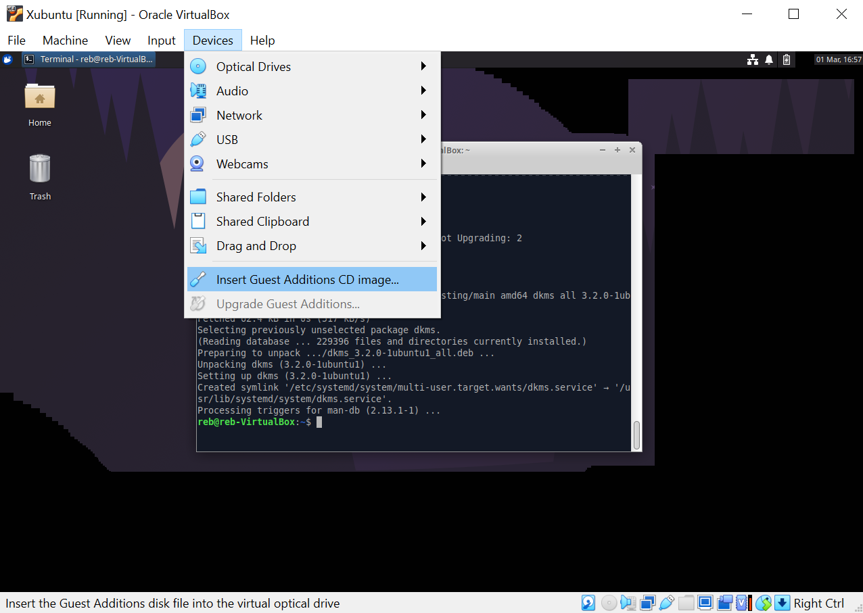Screen dimensions: 863x613
Task: Click the network adapters status bar icon
Action: click(647, 603)
